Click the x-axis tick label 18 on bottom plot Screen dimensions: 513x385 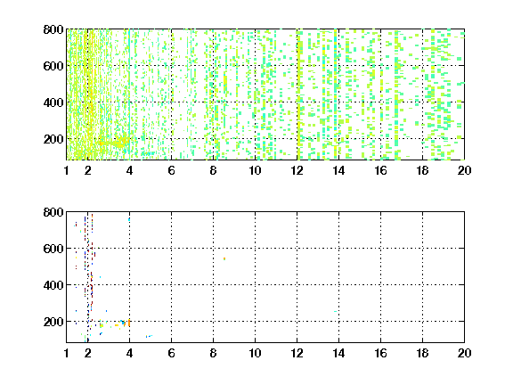(x=422, y=353)
